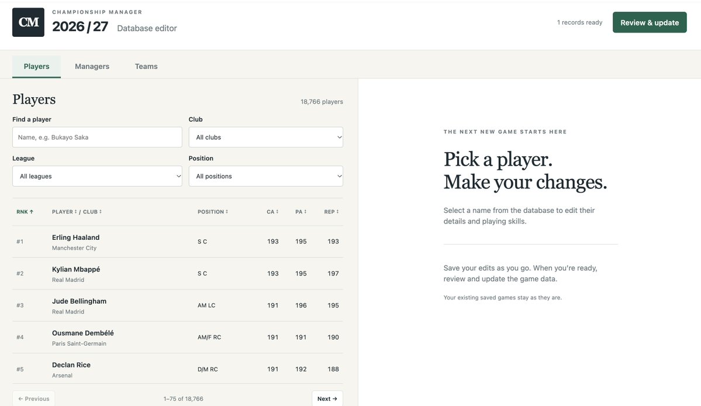
Task: Switch to the Managers tab
Action: 92,66
